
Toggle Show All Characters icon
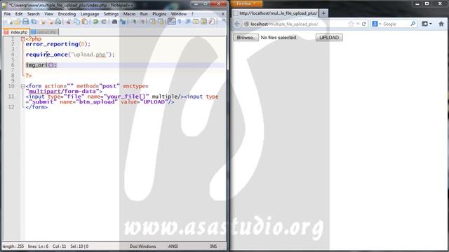coord(180,22)
